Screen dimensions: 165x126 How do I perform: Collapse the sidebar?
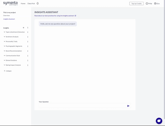(x=8, y=71)
